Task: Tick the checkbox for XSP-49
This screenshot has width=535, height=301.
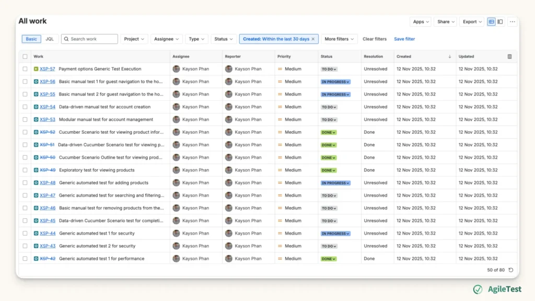Action: [25, 170]
